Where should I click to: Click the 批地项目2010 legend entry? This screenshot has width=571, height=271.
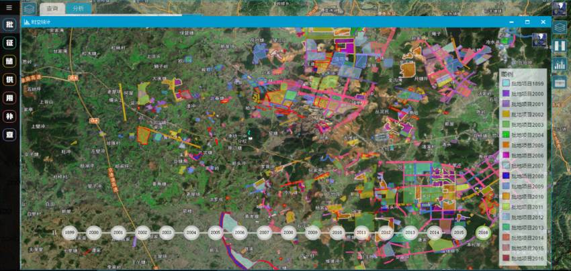(x=527, y=196)
